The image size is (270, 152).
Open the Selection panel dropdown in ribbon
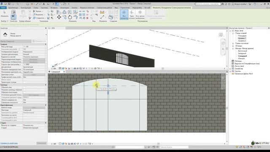(x=5, y=21)
